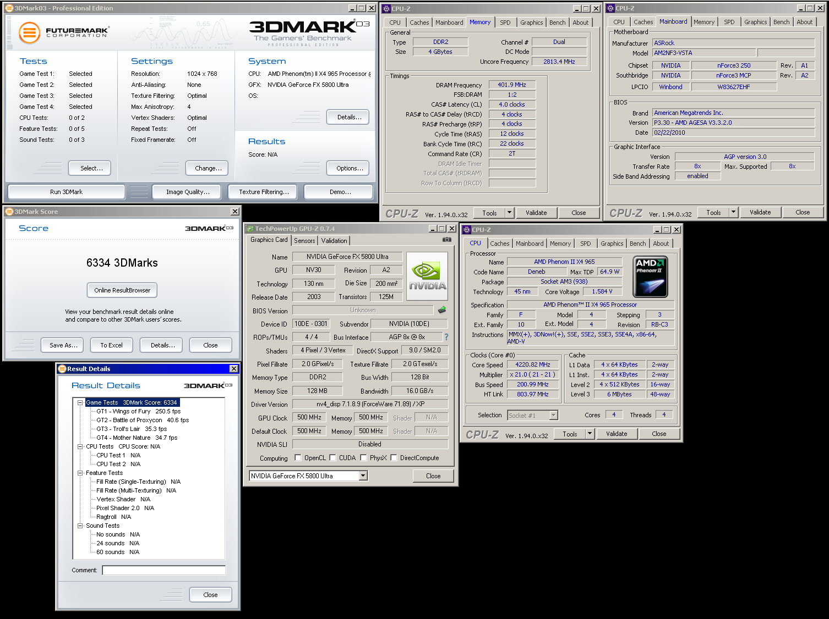The image size is (829, 619).
Task: Tick the PhysX checkbox
Action: pos(363,458)
